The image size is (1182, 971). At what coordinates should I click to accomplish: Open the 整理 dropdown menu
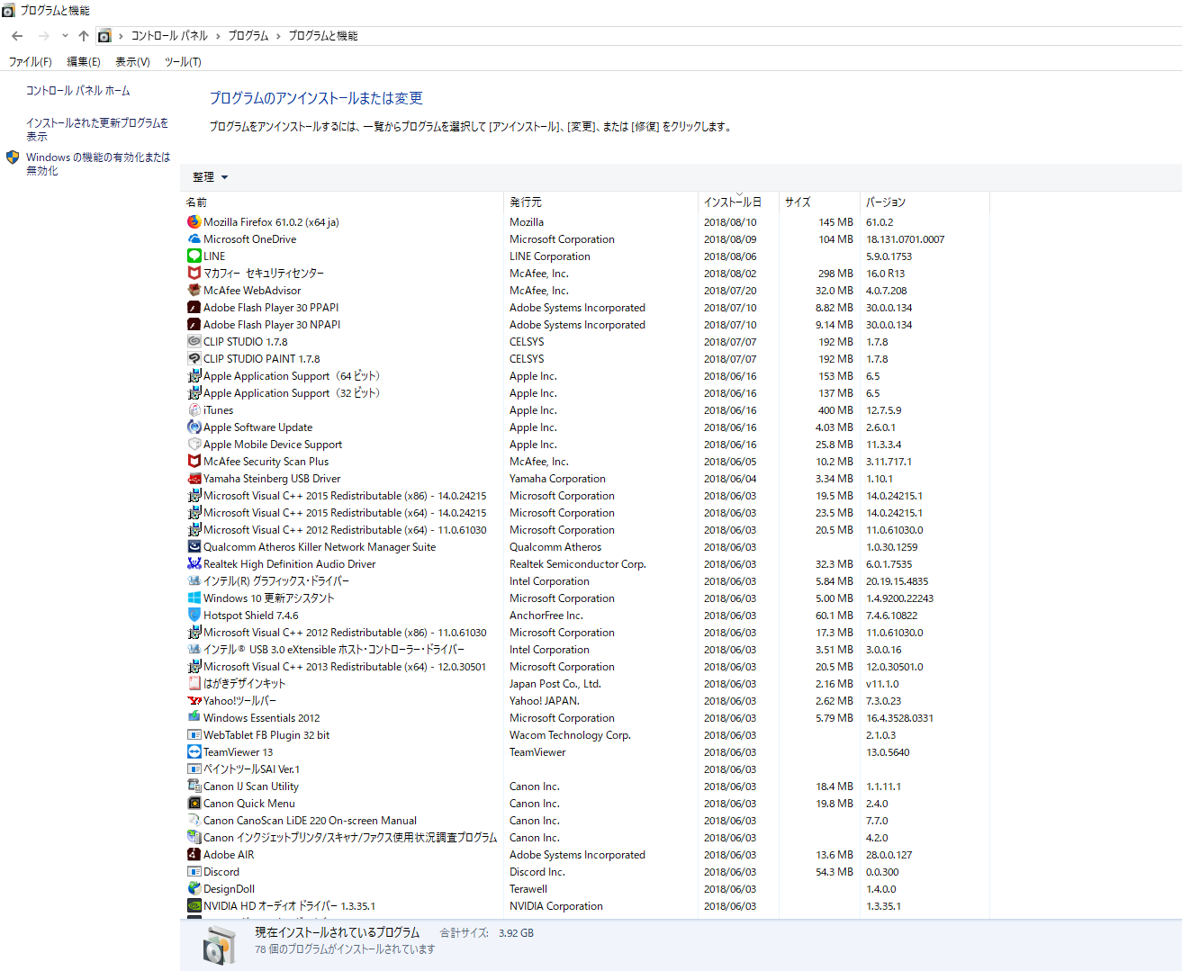(x=210, y=177)
